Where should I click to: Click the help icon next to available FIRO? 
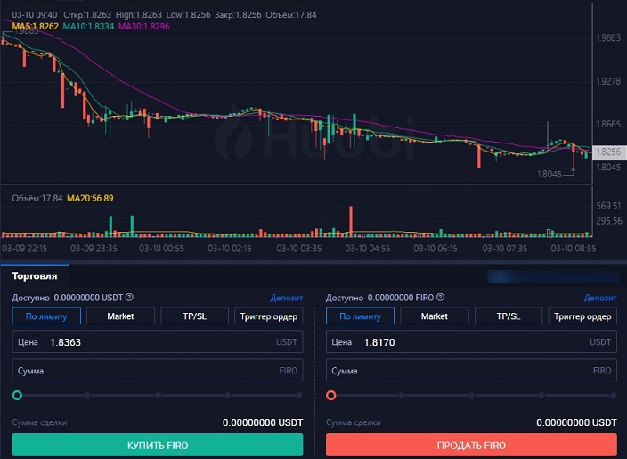[440, 298]
